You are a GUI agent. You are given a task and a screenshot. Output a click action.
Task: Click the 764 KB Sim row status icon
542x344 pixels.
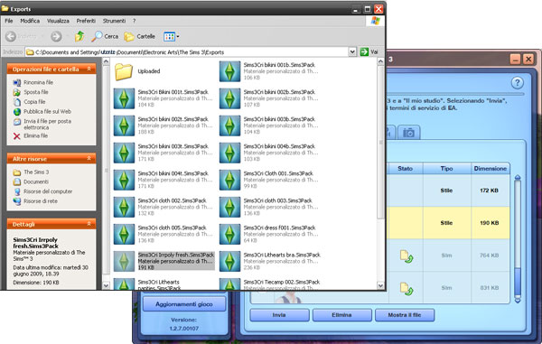click(406, 256)
